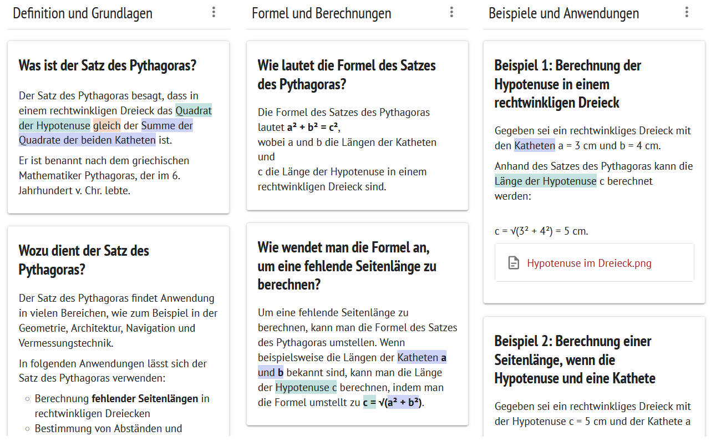Click the bold text fehlender Seitenlängen in list
The height and width of the screenshot is (441, 716).
coord(145,398)
